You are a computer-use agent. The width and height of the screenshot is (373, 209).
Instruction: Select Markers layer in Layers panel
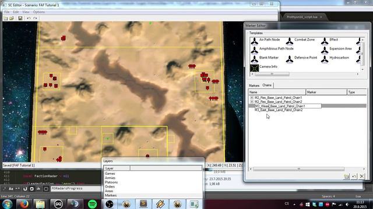[111, 195]
